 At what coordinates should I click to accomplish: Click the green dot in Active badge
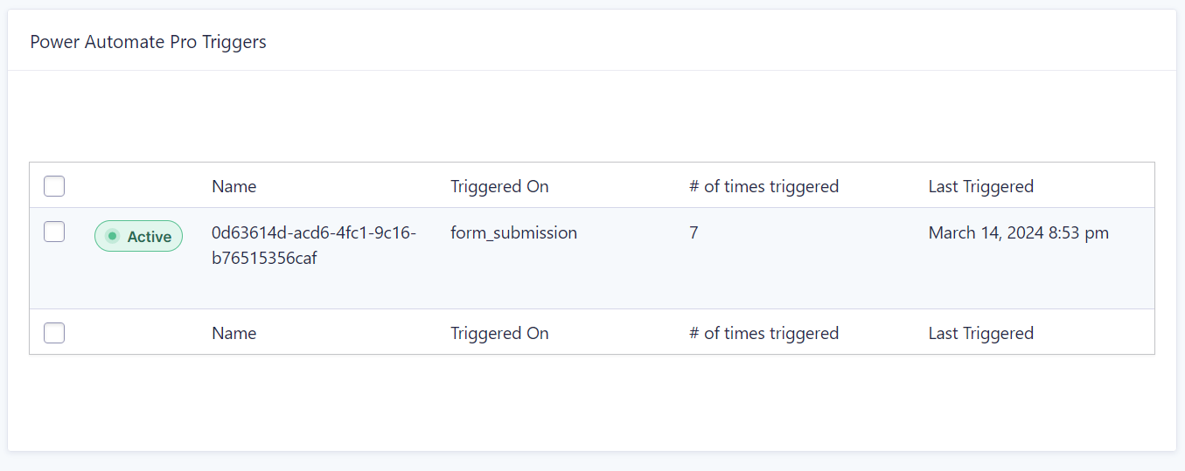pyautogui.click(x=112, y=236)
